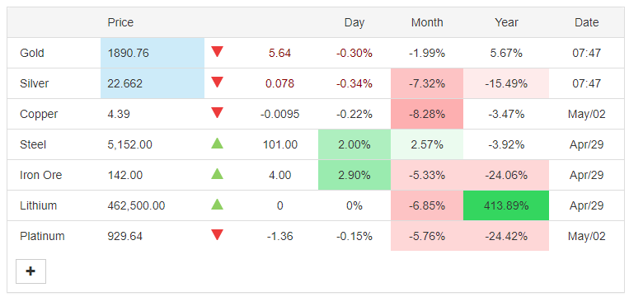This screenshot has height=297, width=629.
Task: Click Iron Ore's green 2.90% day cell
Action: pos(354,175)
